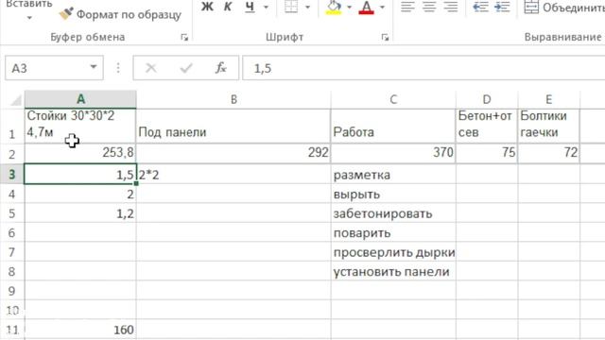Select cell Работа
The width and height of the screenshot is (605, 340).
point(393,127)
